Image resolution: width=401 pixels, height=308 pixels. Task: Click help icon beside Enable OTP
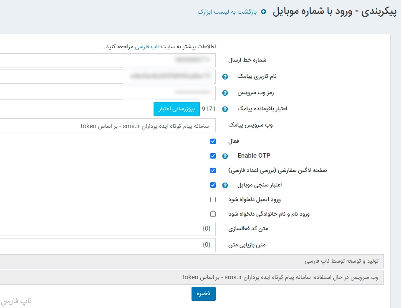pyautogui.click(x=225, y=156)
